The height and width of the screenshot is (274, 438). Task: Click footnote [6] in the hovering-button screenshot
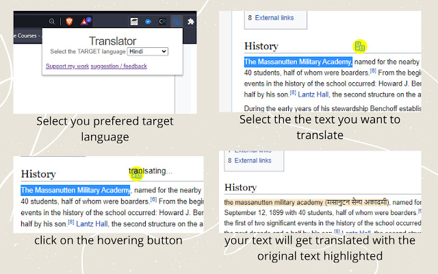pos(153,199)
